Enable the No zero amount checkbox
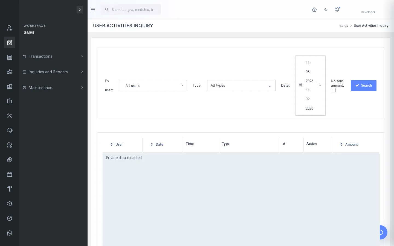Viewport: 394px width, 246px height. [x=333, y=90]
